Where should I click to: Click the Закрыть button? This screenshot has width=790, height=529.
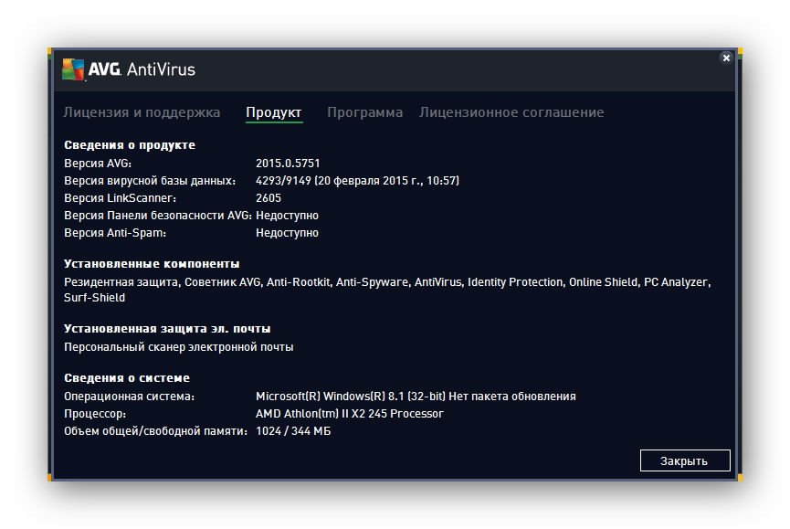[685, 460]
